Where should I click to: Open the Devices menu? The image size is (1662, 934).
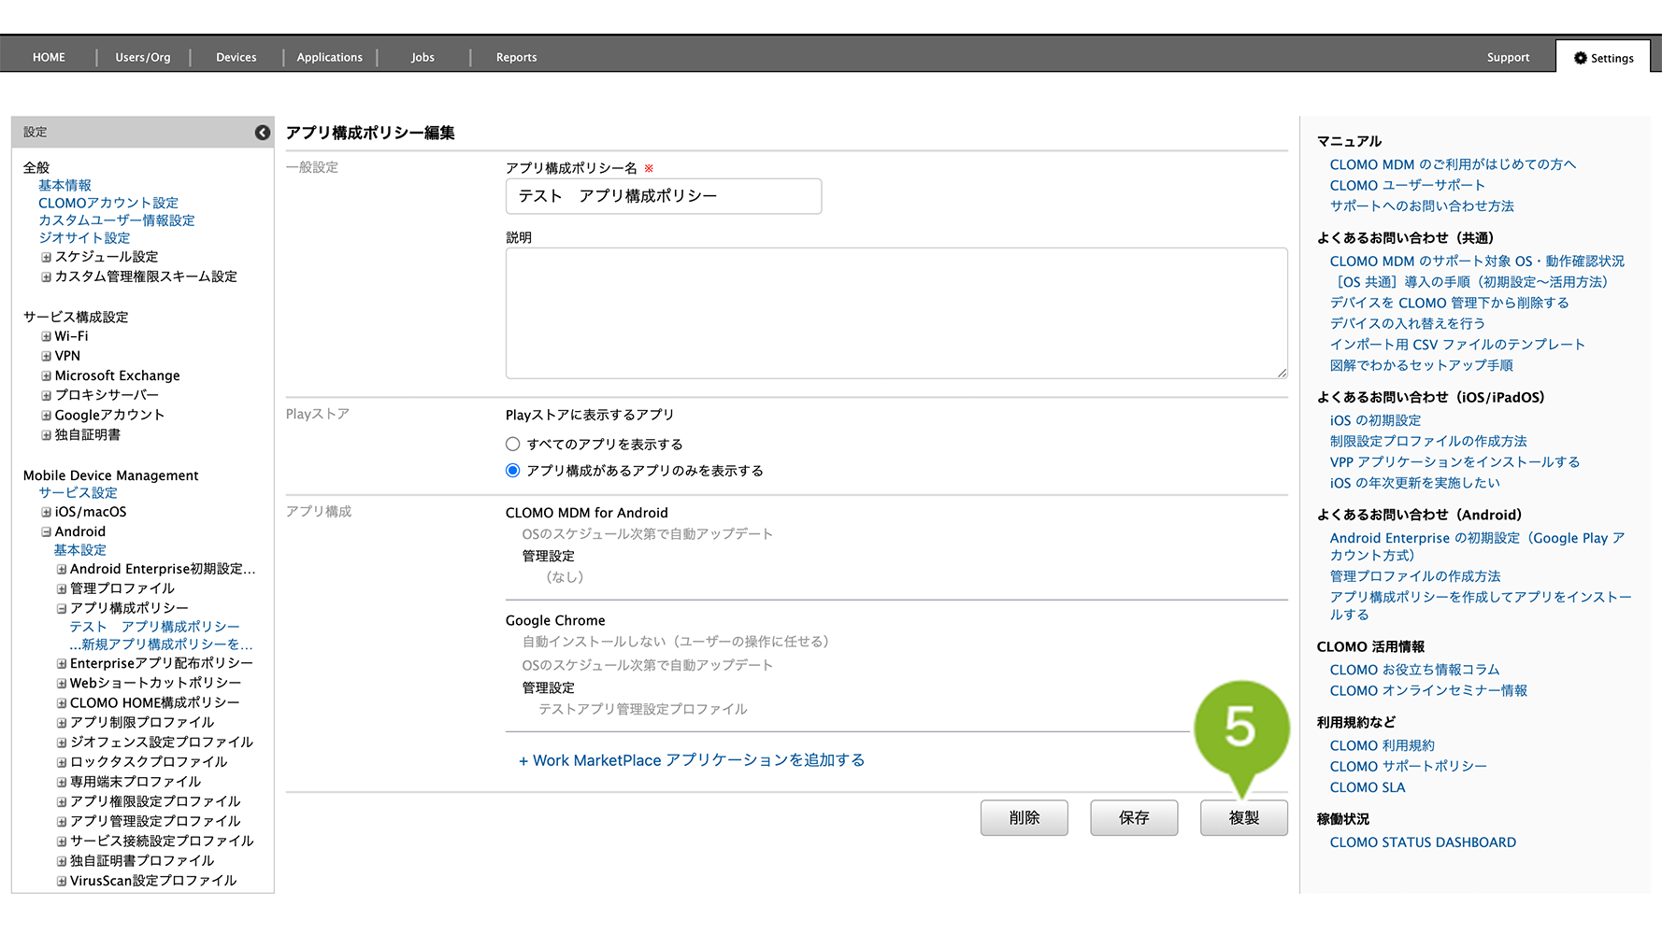(x=236, y=58)
